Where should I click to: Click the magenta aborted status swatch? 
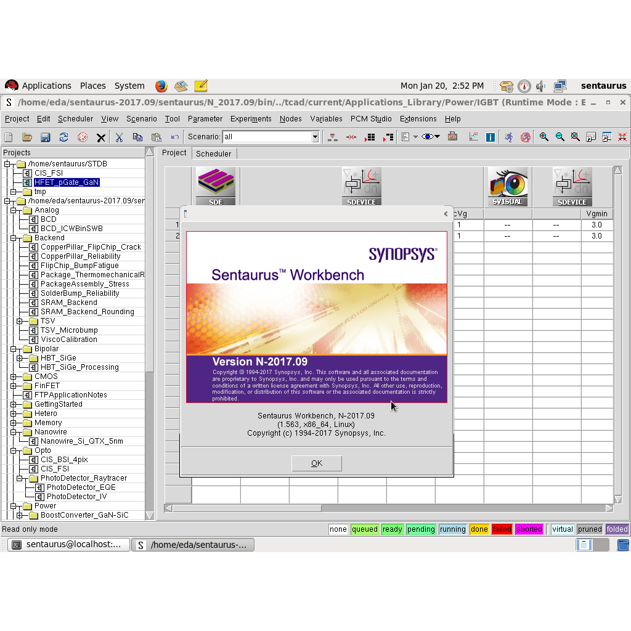point(529,529)
